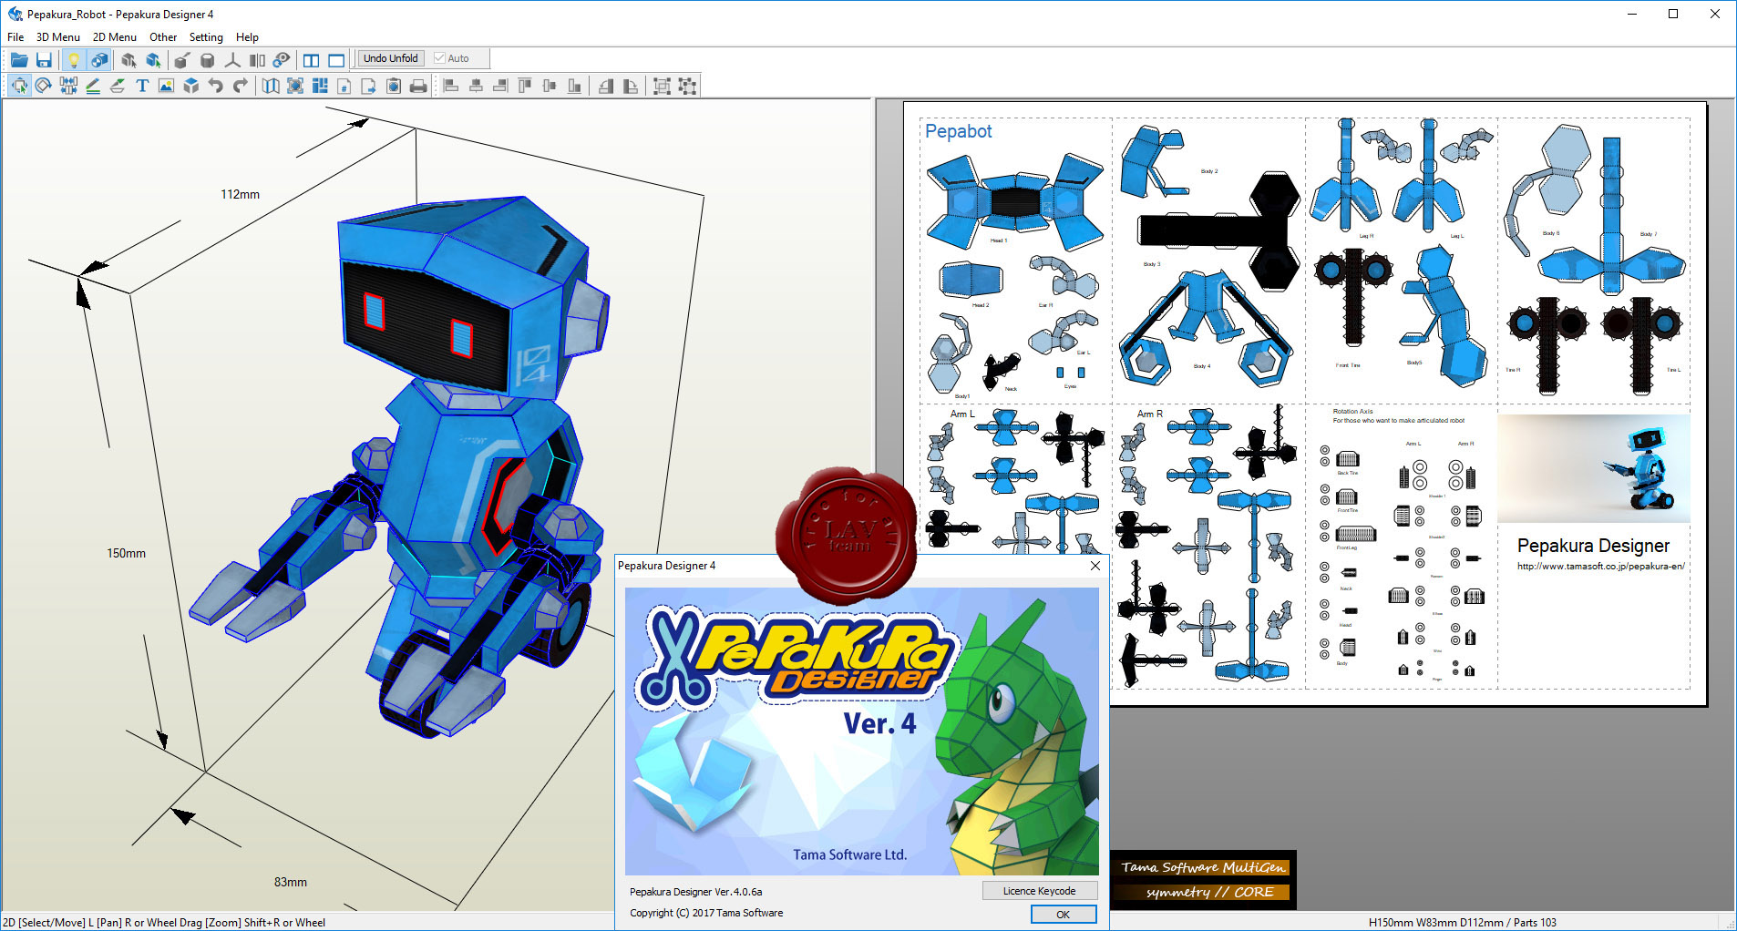Click the cube with knife edge tool
1737x931 pixels.
(182, 60)
